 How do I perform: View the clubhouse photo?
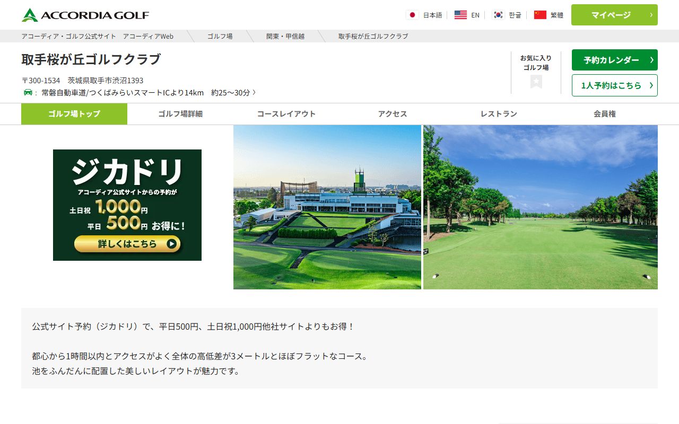(327, 207)
